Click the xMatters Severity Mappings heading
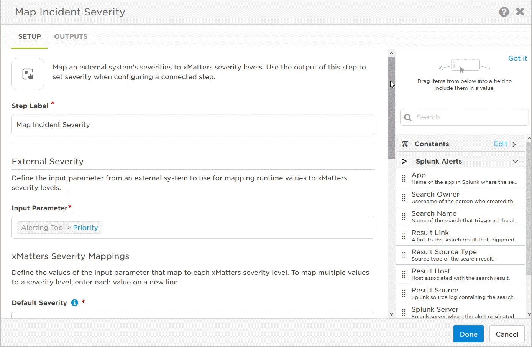Viewport: 532px width, 347px height. click(71, 256)
